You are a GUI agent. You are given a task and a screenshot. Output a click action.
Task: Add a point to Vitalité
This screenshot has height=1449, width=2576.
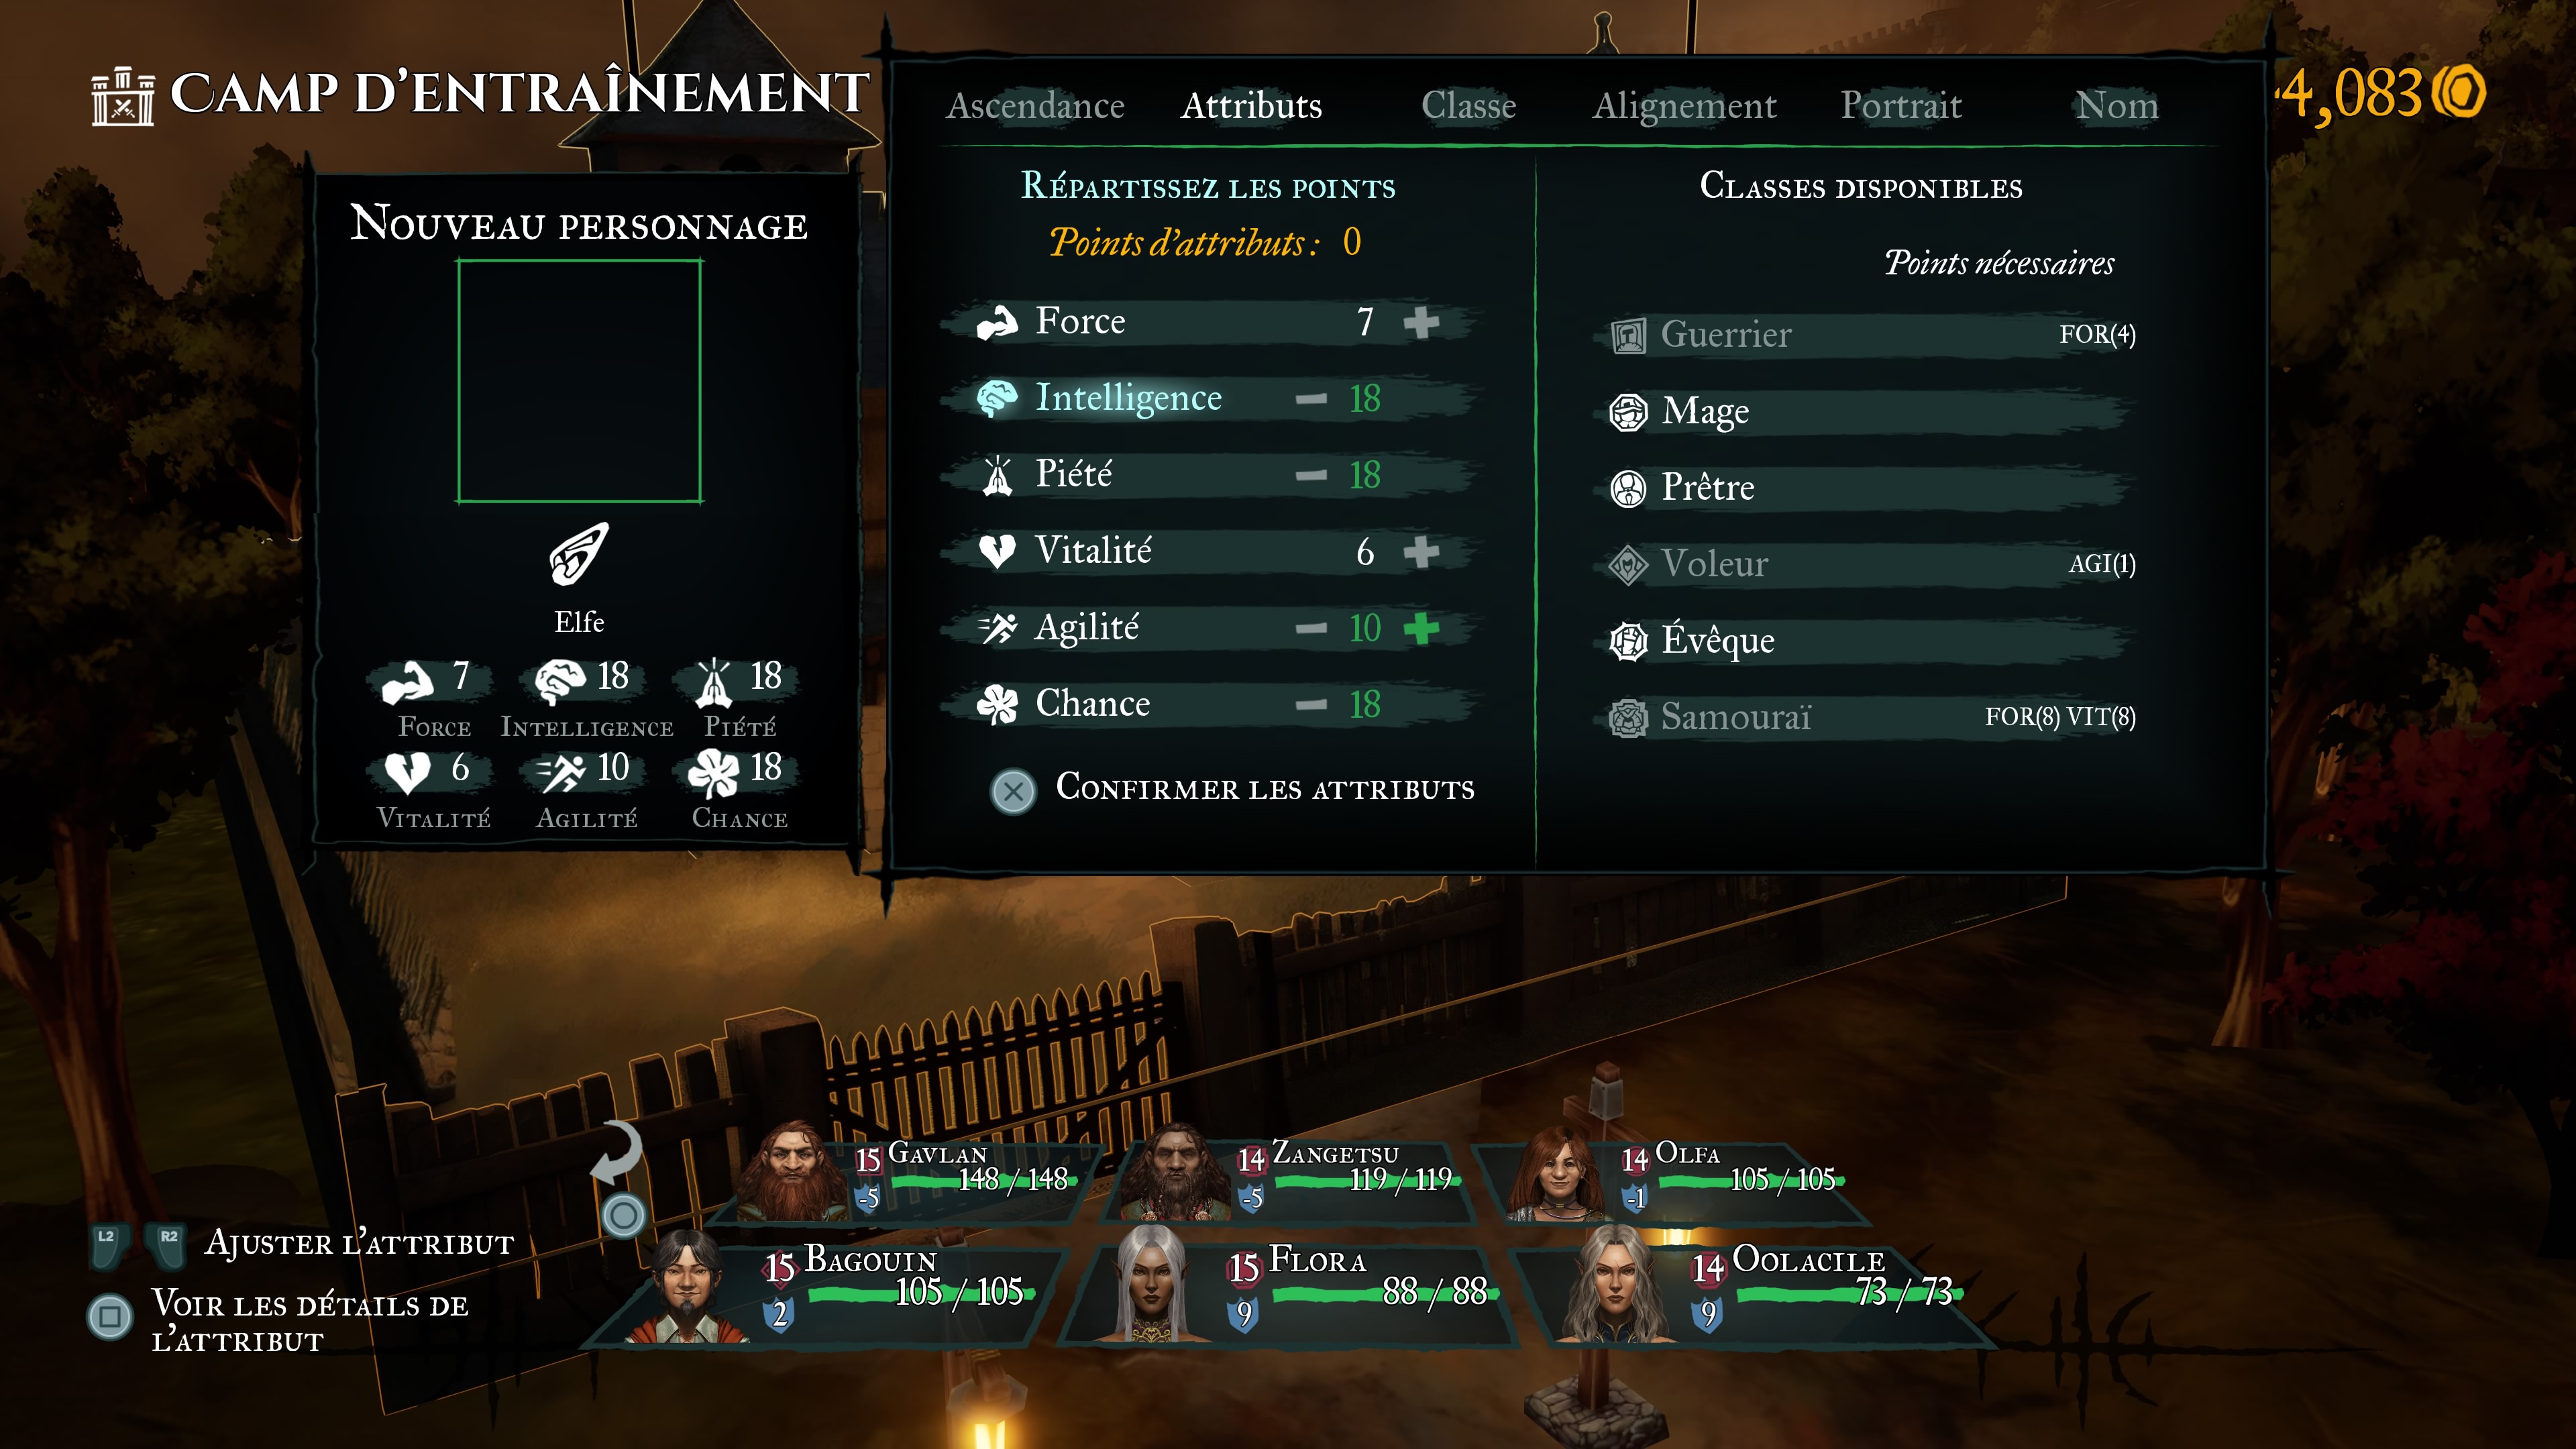click(1421, 551)
